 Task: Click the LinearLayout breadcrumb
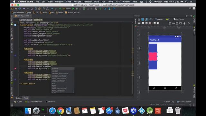coord(26,20)
